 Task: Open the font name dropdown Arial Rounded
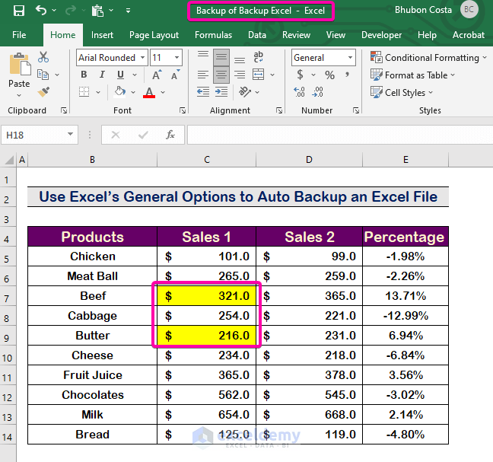click(x=141, y=58)
